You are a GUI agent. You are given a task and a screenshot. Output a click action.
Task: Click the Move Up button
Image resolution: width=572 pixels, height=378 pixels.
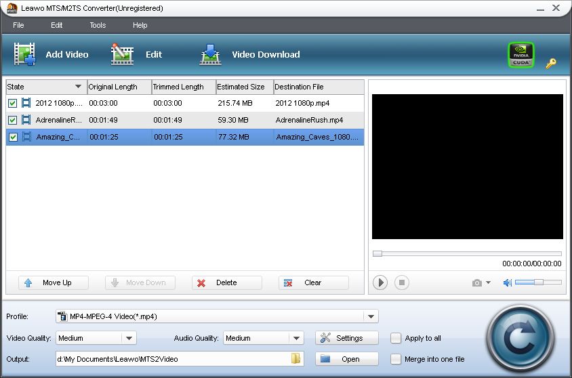pyautogui.click(x=54, y=283)
